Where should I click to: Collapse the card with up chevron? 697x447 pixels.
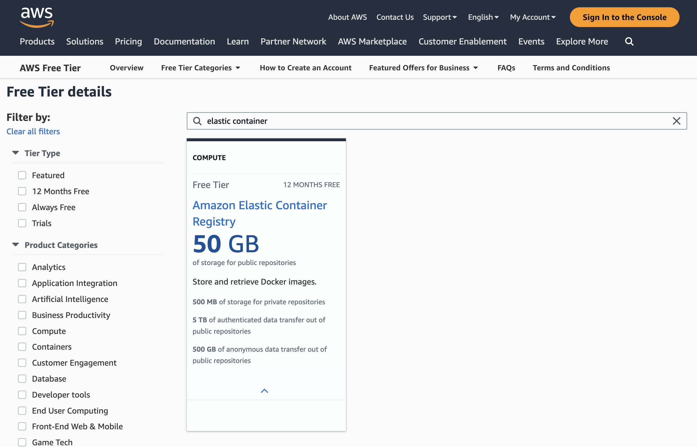tap(264, 391)
